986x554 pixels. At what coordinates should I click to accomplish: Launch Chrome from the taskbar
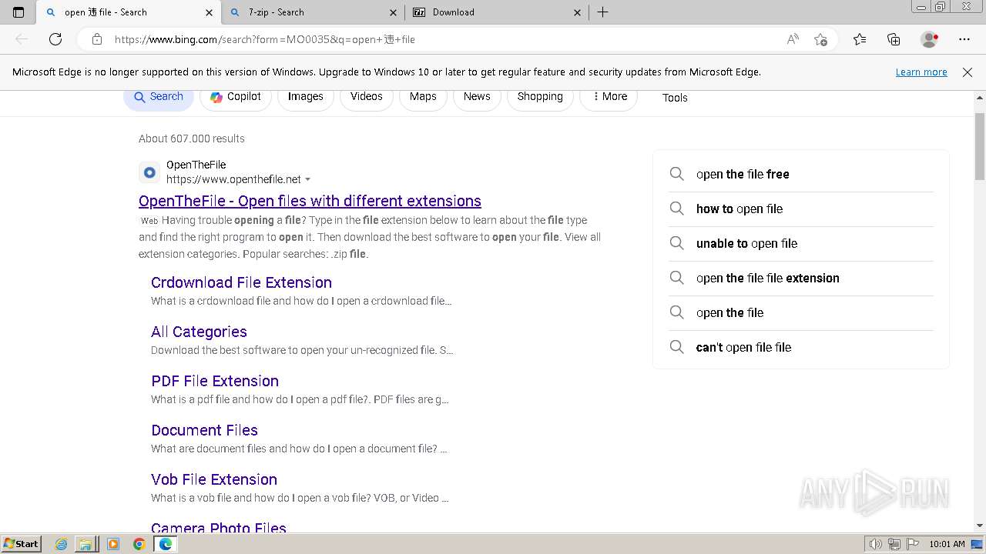139,544
